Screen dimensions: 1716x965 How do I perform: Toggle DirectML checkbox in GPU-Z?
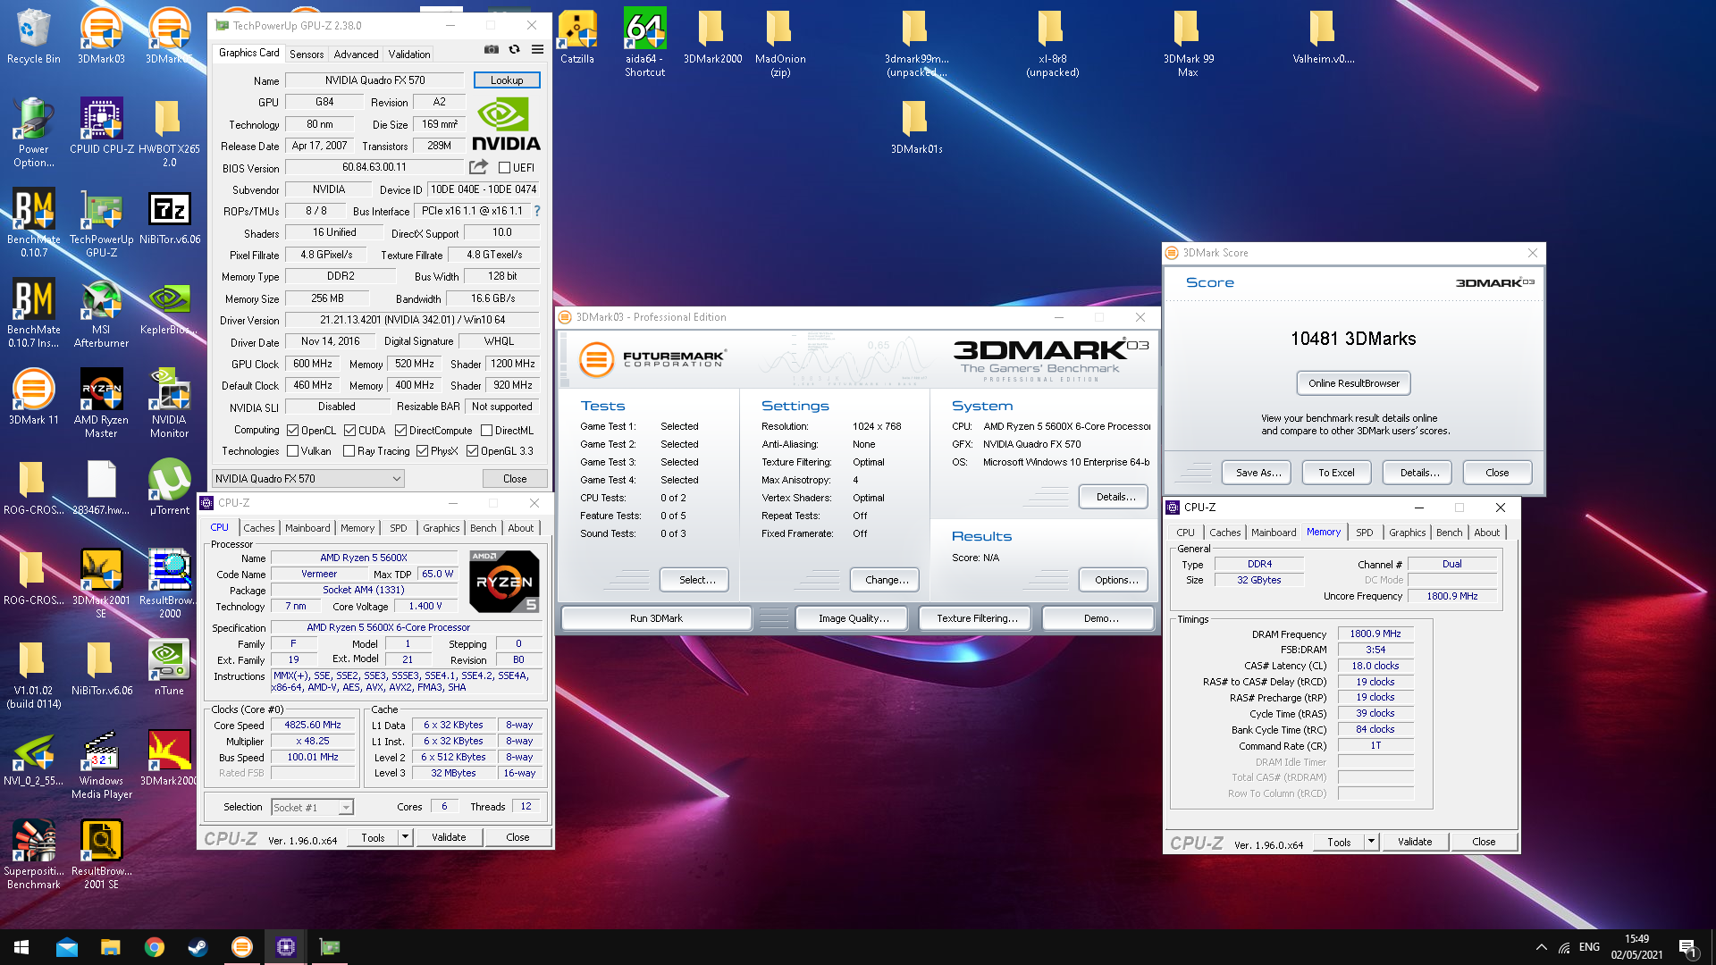pos(487,431)
